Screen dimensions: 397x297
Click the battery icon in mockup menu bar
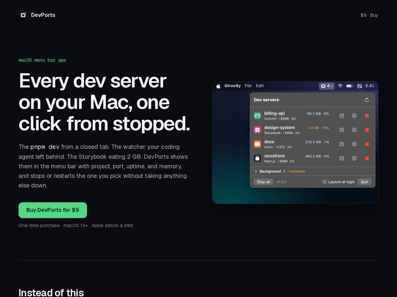coord(350,86)
